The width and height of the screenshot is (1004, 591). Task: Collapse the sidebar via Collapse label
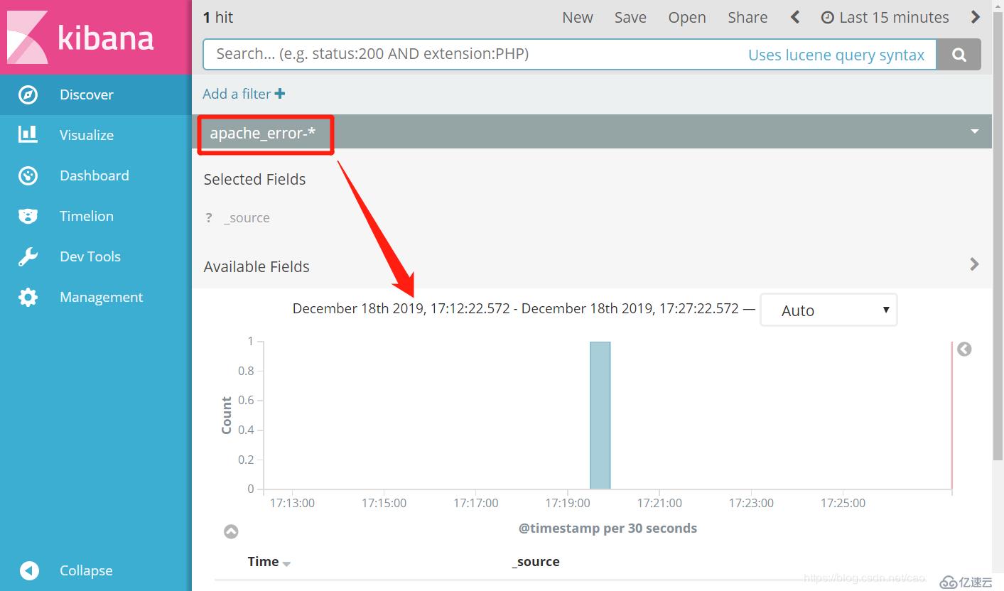(x=86, y=570)
